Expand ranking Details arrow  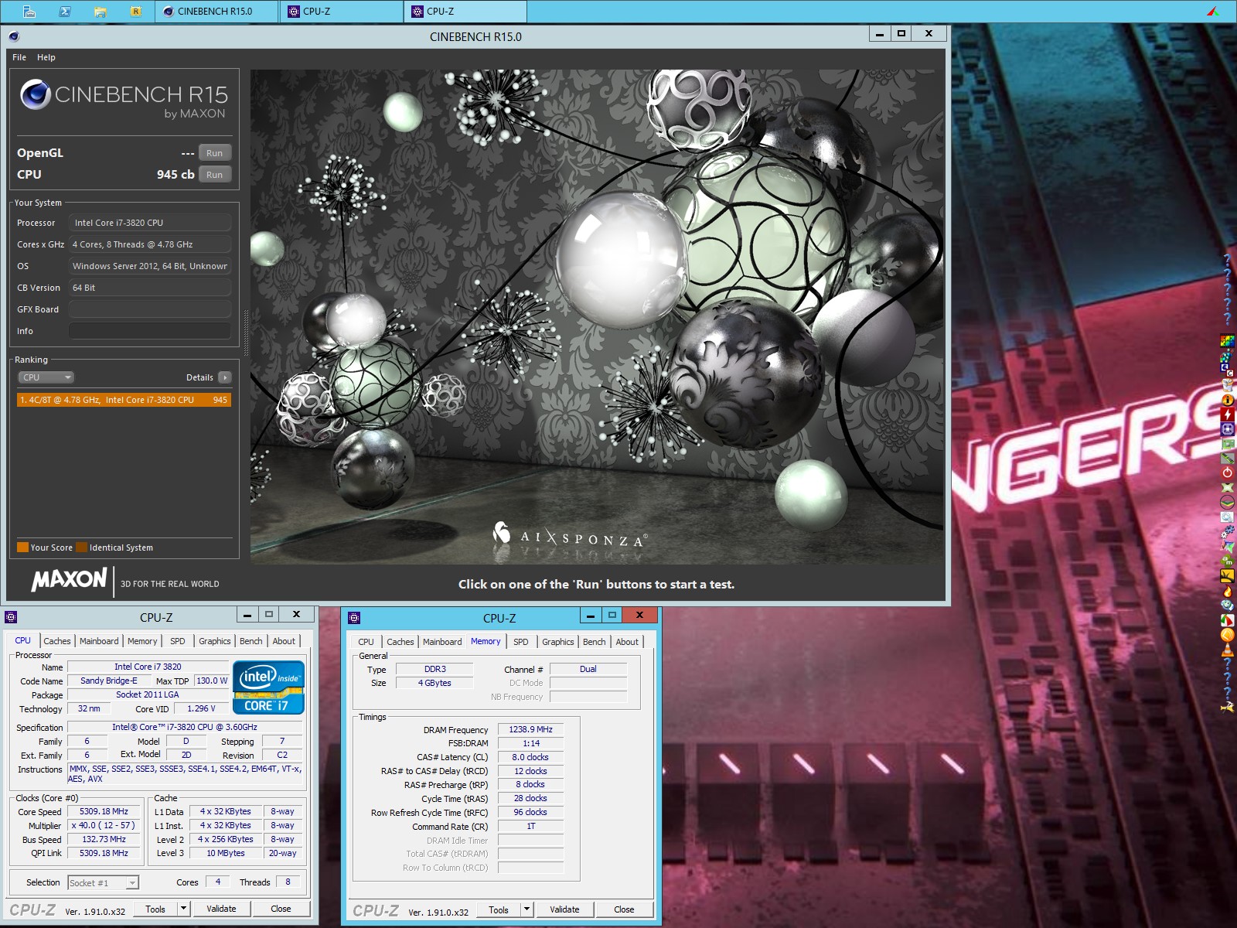[x=225, y=377]
